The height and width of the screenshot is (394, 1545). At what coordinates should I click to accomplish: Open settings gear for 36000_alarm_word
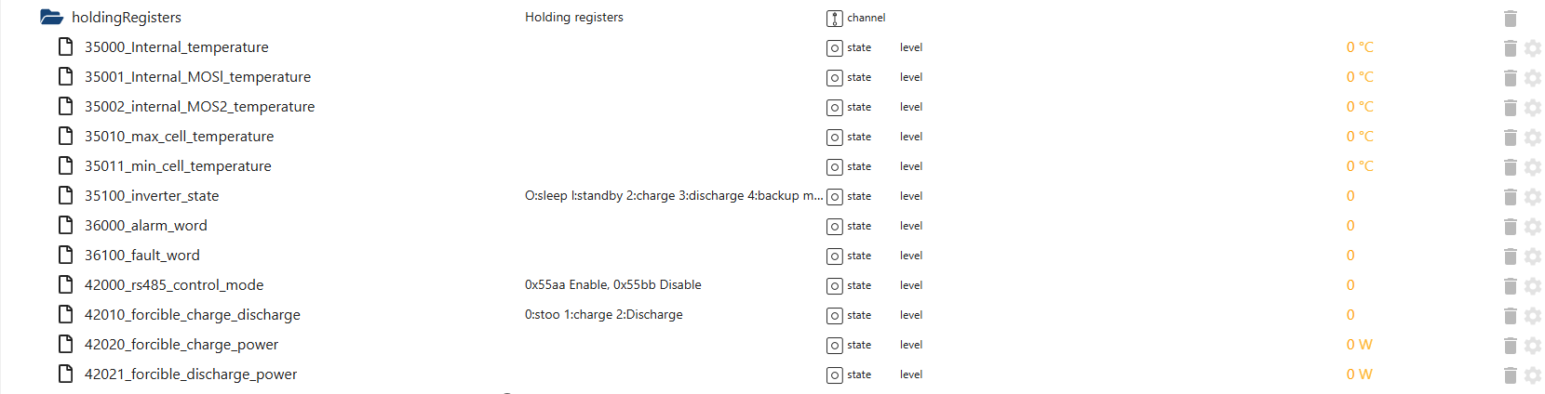1532,226
